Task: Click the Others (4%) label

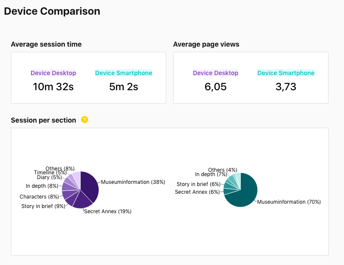Action: (x=223, y=170)
